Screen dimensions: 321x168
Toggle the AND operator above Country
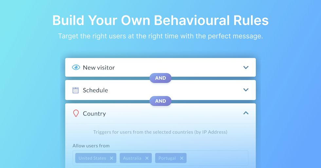click(160, 101)
